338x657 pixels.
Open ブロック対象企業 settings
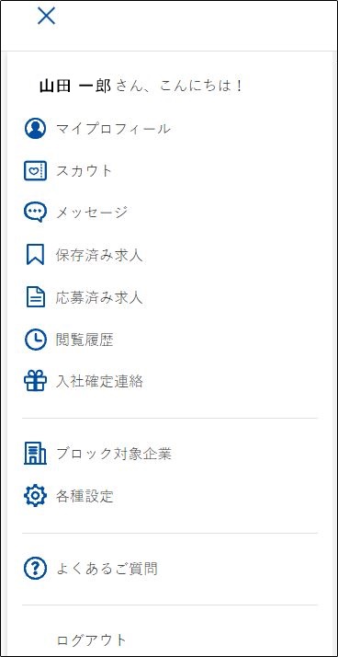[114, 454]
